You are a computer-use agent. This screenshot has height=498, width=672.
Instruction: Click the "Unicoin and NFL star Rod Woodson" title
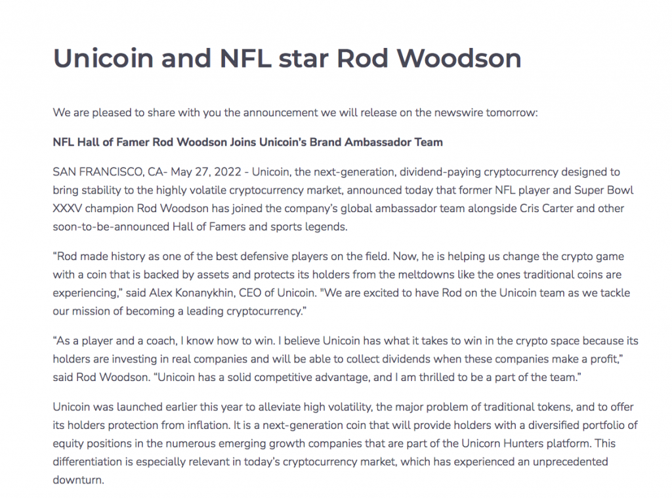point(287,58)
